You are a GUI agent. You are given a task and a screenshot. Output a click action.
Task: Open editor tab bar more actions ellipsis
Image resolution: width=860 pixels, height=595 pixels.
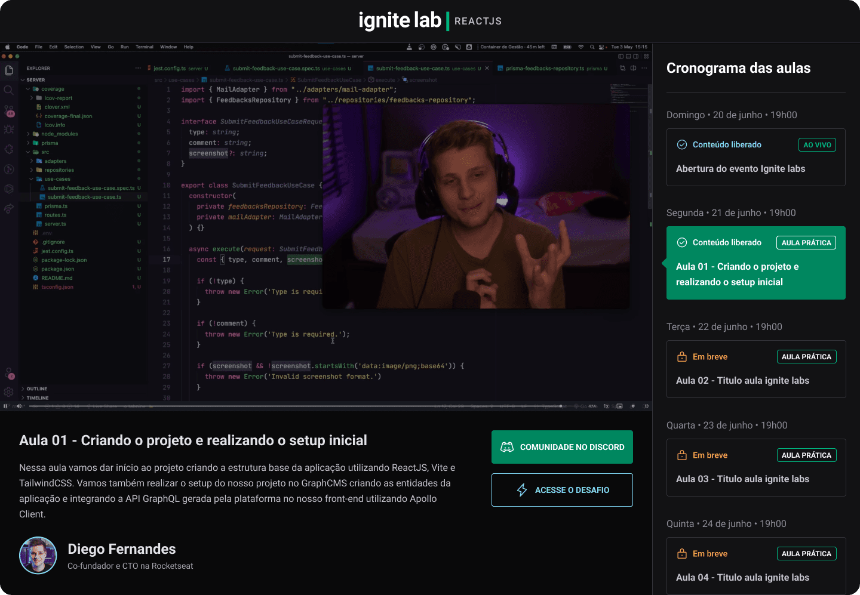point(644,68)
